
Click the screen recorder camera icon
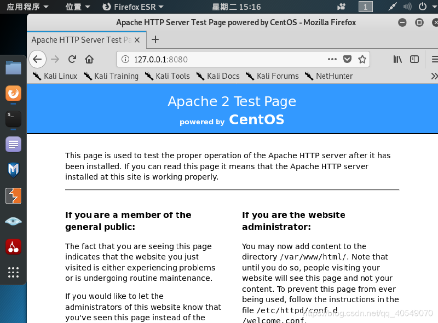click(x=341, y=7)
